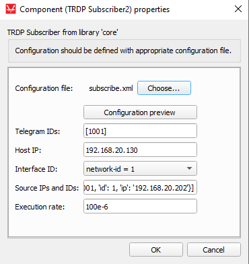
Task: Close the TRDP Subscriber2 properties dialog
Action: [x=238, y=9]
